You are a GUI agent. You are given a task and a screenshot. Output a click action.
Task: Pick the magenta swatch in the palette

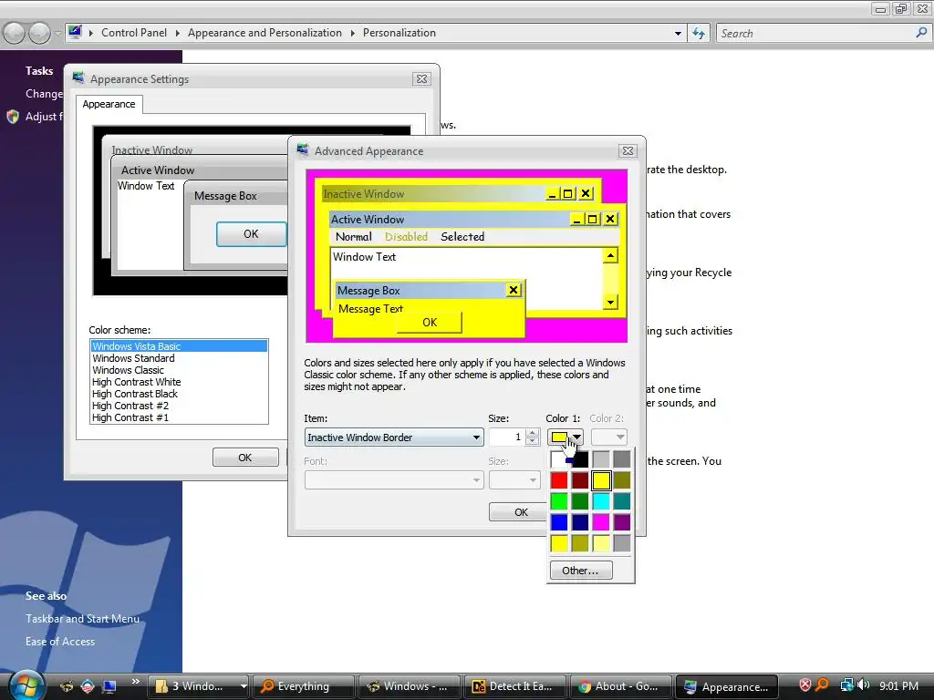(x=602, y=522)
